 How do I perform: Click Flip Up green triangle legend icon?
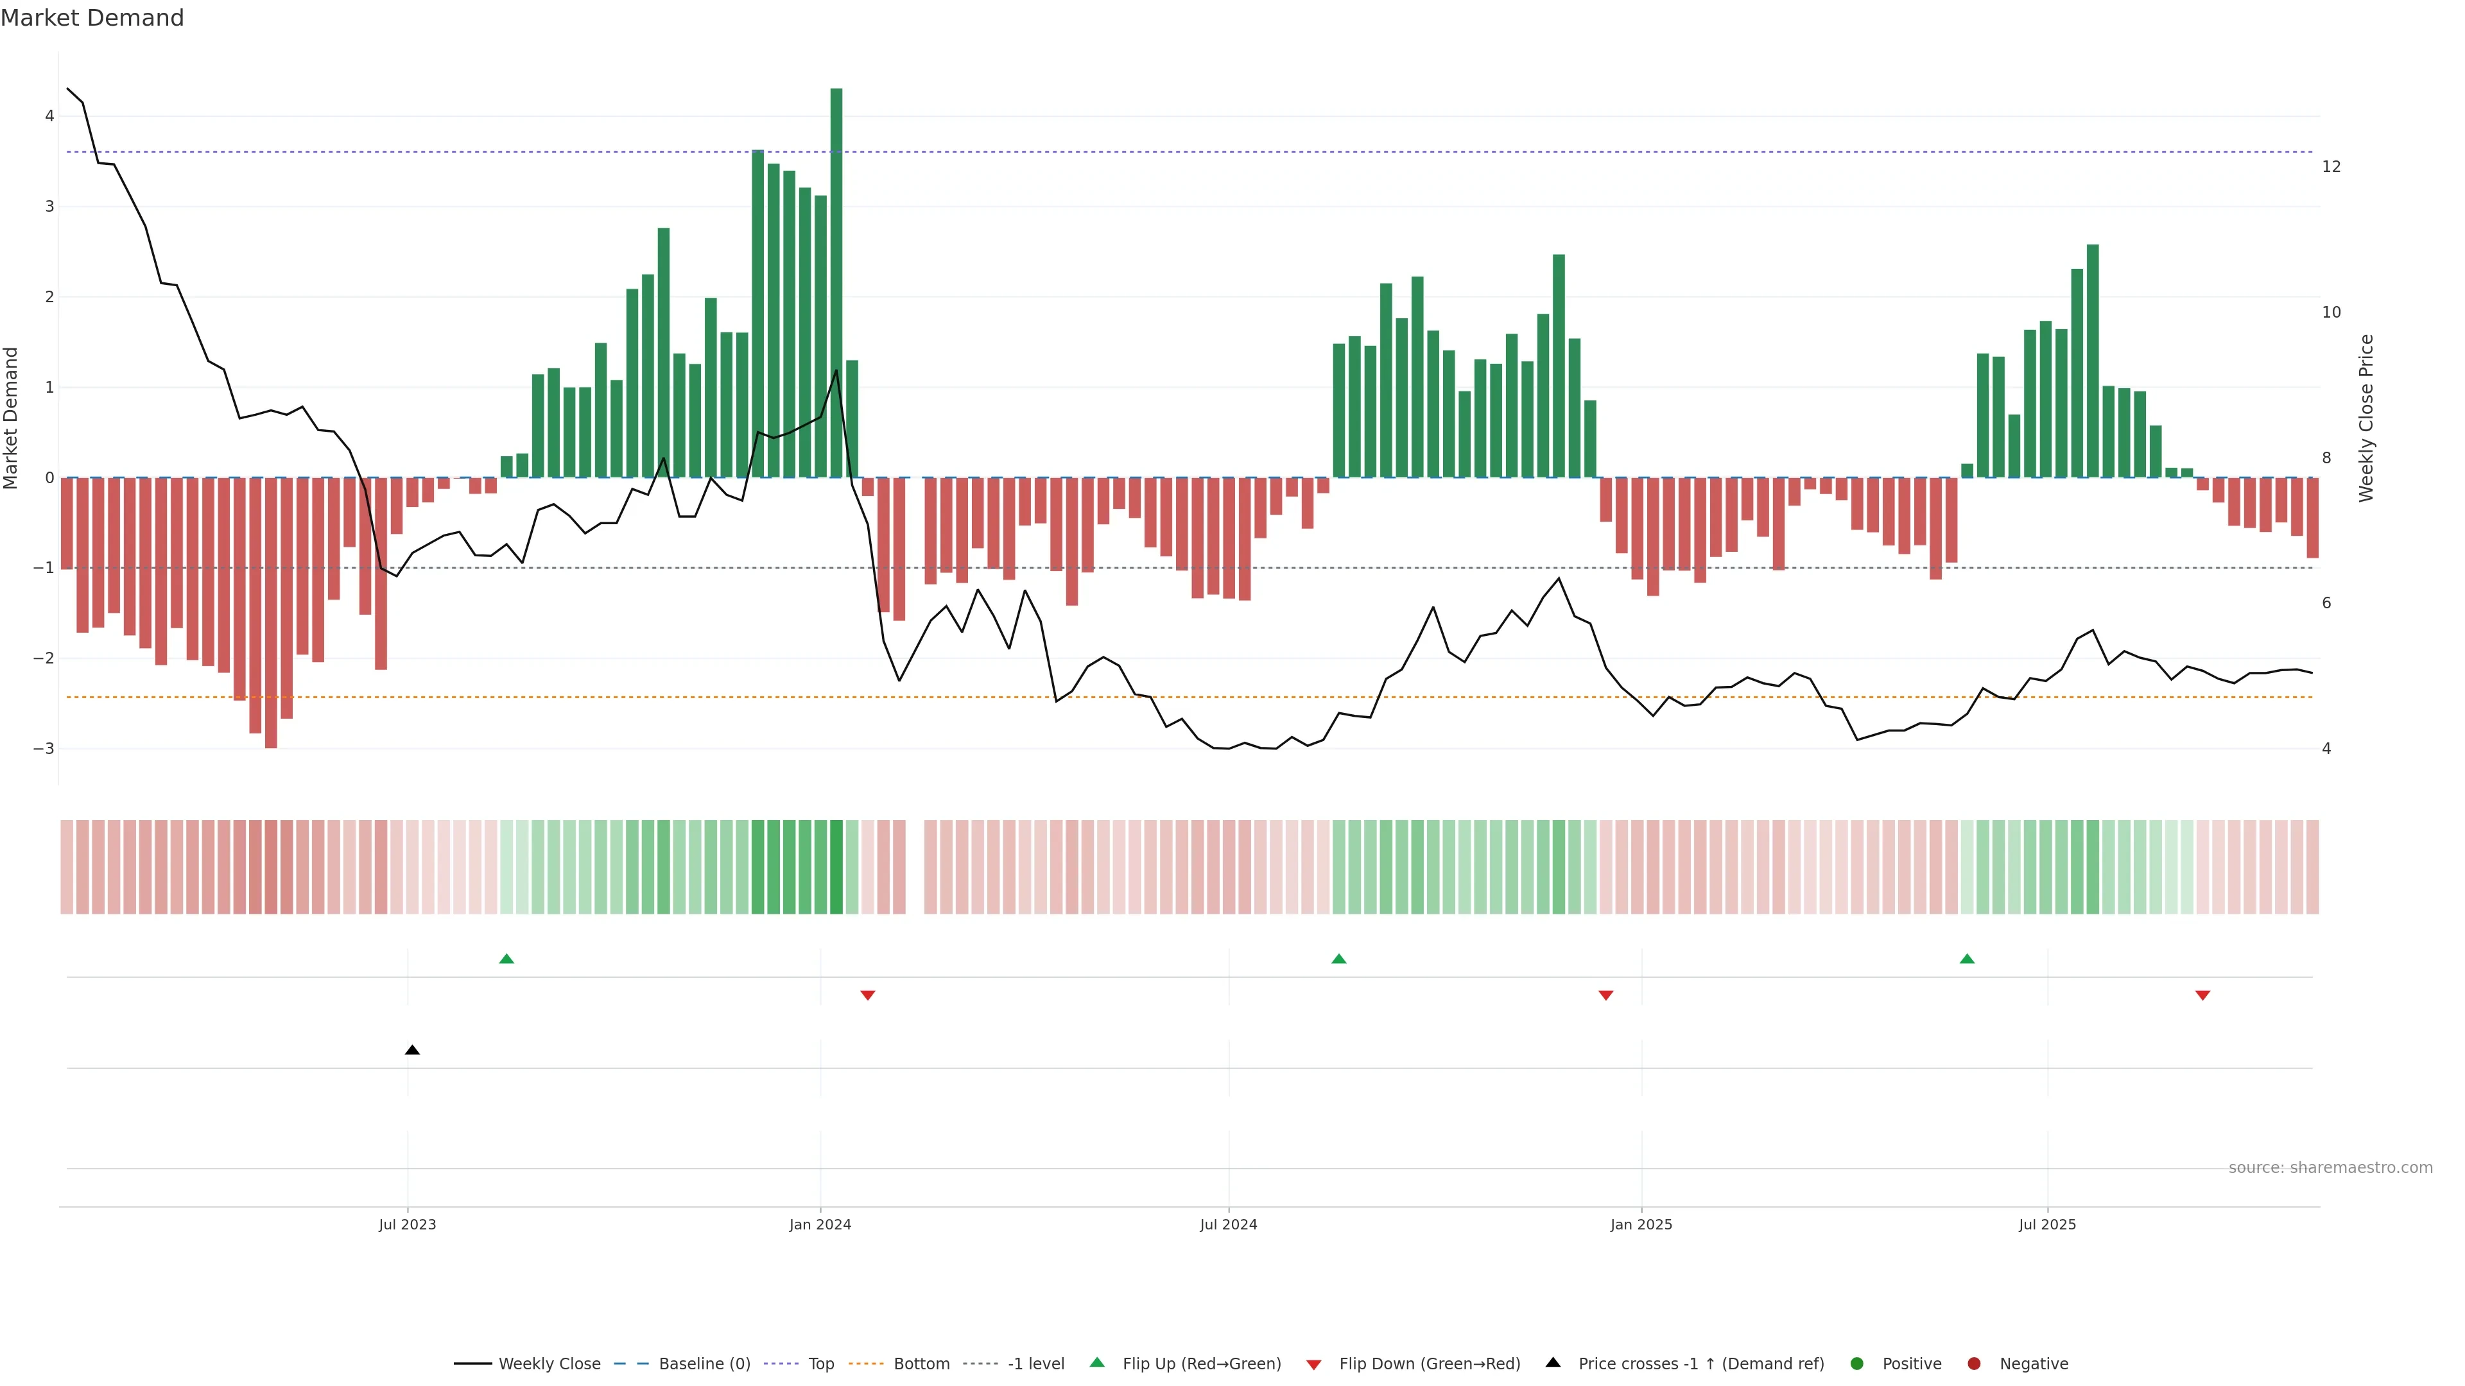[x=1098, y=1363]
